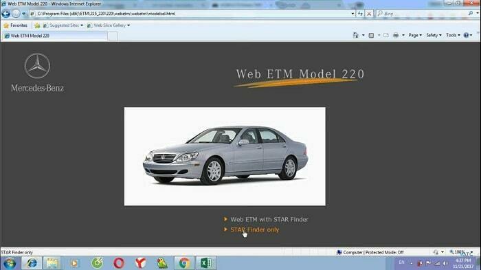Screen dimensions: 481x270
Task: Open the Tools menu
Action: coord(453,35)
